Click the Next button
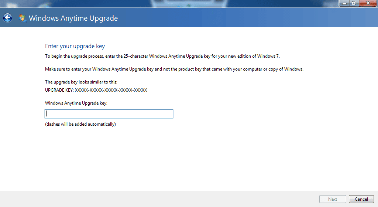 (x=333, y=199)
